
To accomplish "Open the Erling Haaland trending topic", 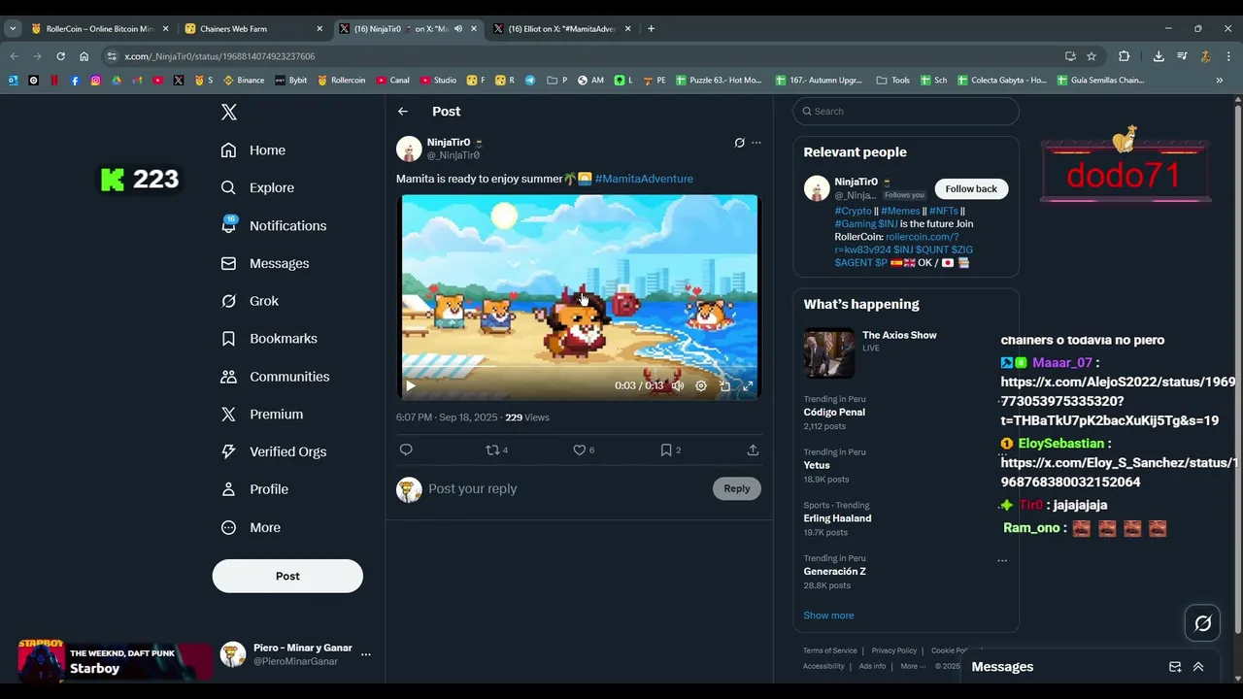I will pos(837,518).
